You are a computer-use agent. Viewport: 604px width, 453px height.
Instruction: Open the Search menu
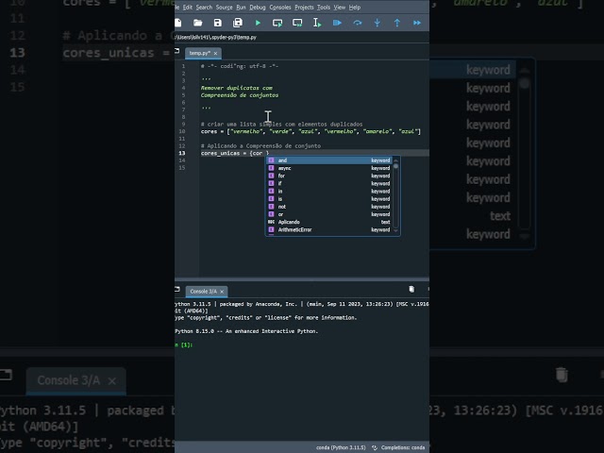[204, 8]
